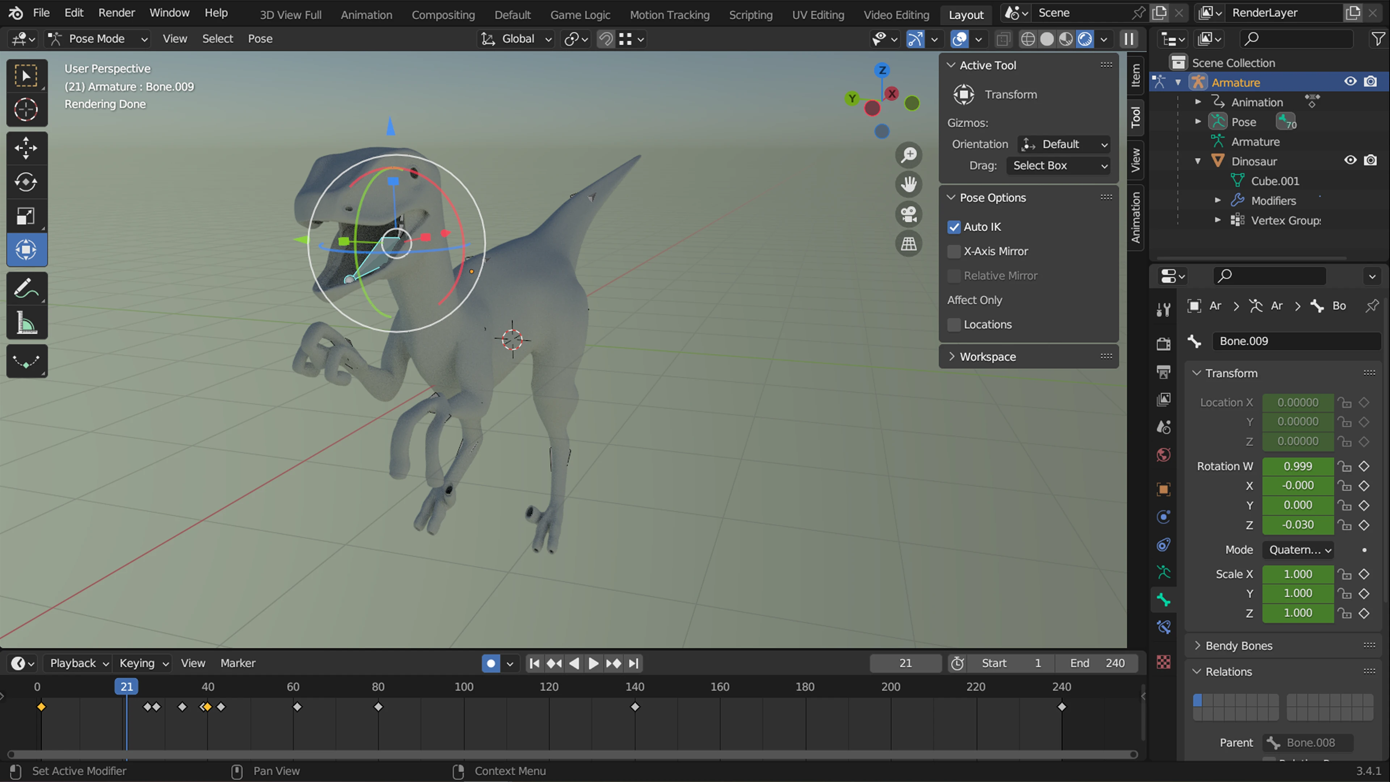Select the Measure tool

(26, 323)
